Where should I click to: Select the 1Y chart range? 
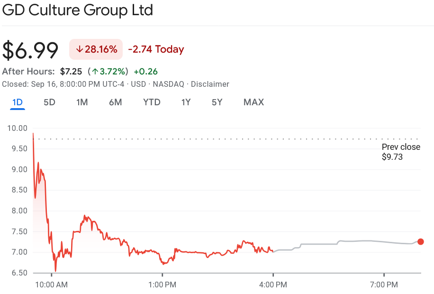(x=186, y=102)
